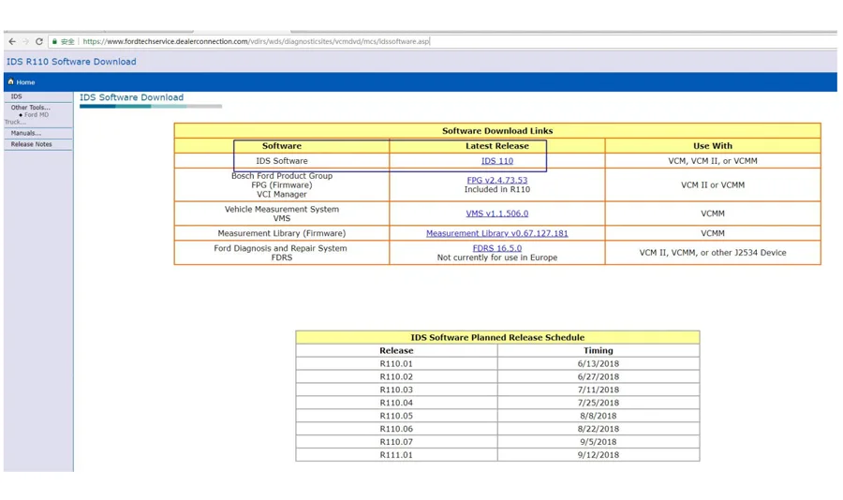Click the Latest Release column header
This screenshot has width=843, height=500.
point(496,146)
